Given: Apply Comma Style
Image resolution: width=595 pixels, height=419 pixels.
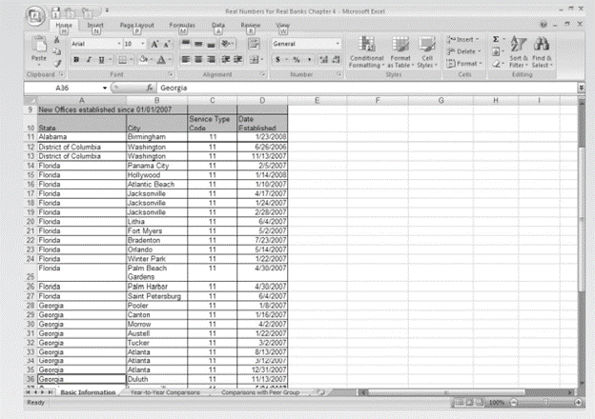Looking at the screenshot, I should point(309,59).
